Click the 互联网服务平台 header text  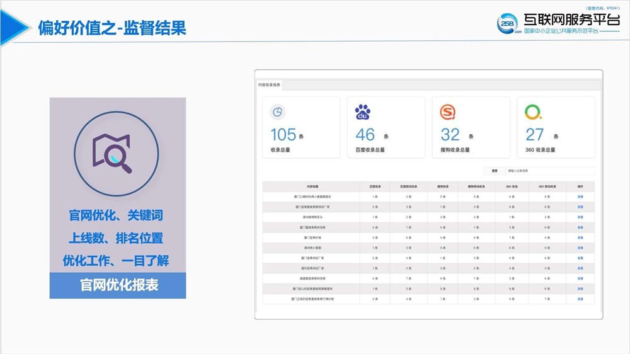tap(571, 20)
